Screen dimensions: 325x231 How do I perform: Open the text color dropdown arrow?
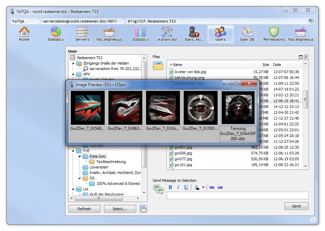[203, 187]
